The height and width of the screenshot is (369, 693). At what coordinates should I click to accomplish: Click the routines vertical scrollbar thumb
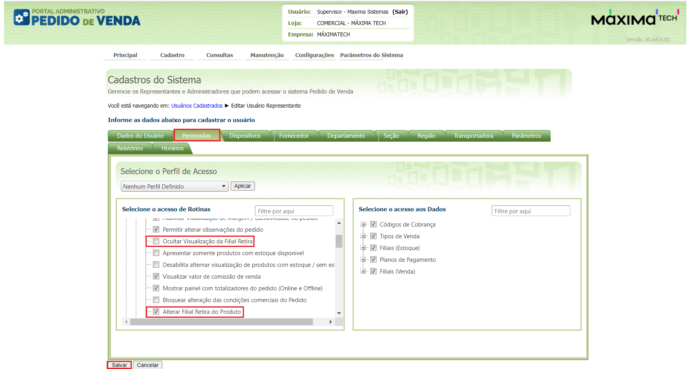(x=339, y=241)
